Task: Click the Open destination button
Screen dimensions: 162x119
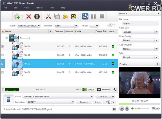Action: 97,102
